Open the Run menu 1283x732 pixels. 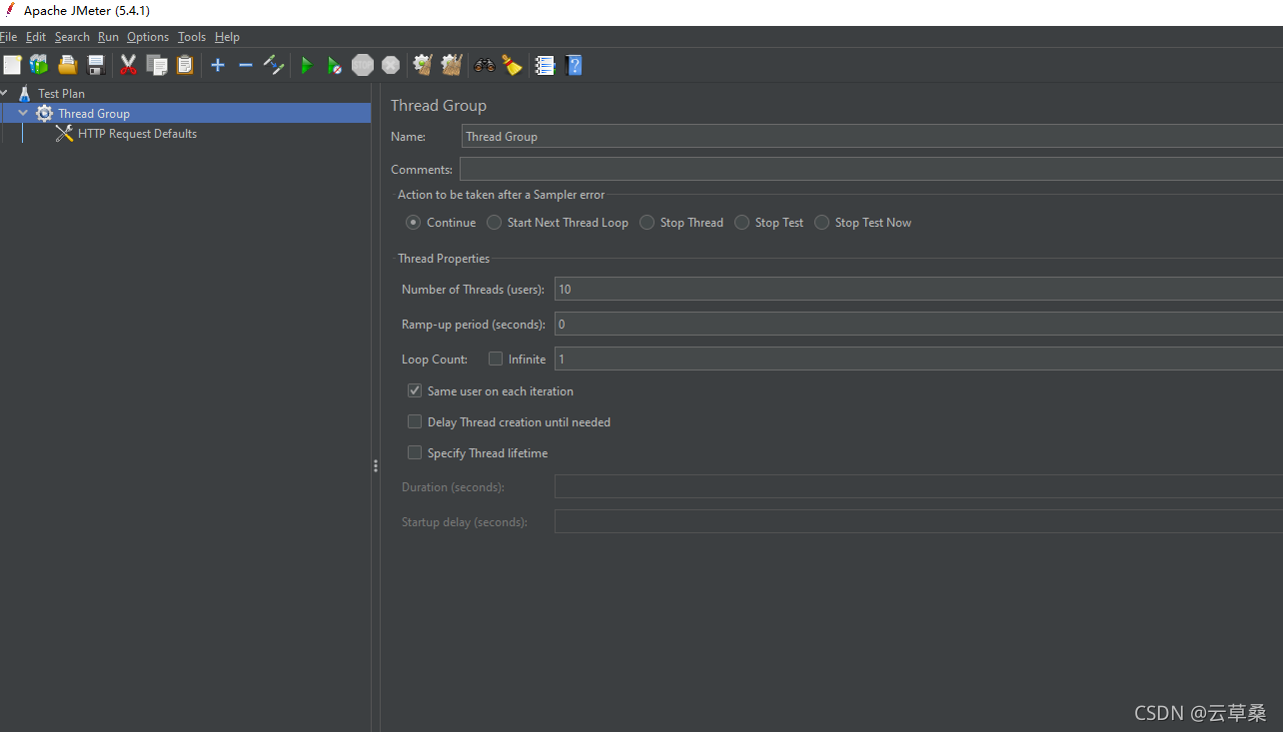pyautogui.click(x=108, y=37)
